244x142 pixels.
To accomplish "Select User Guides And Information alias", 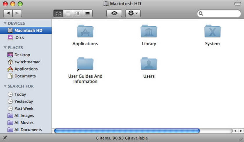I will click(85, 64).
